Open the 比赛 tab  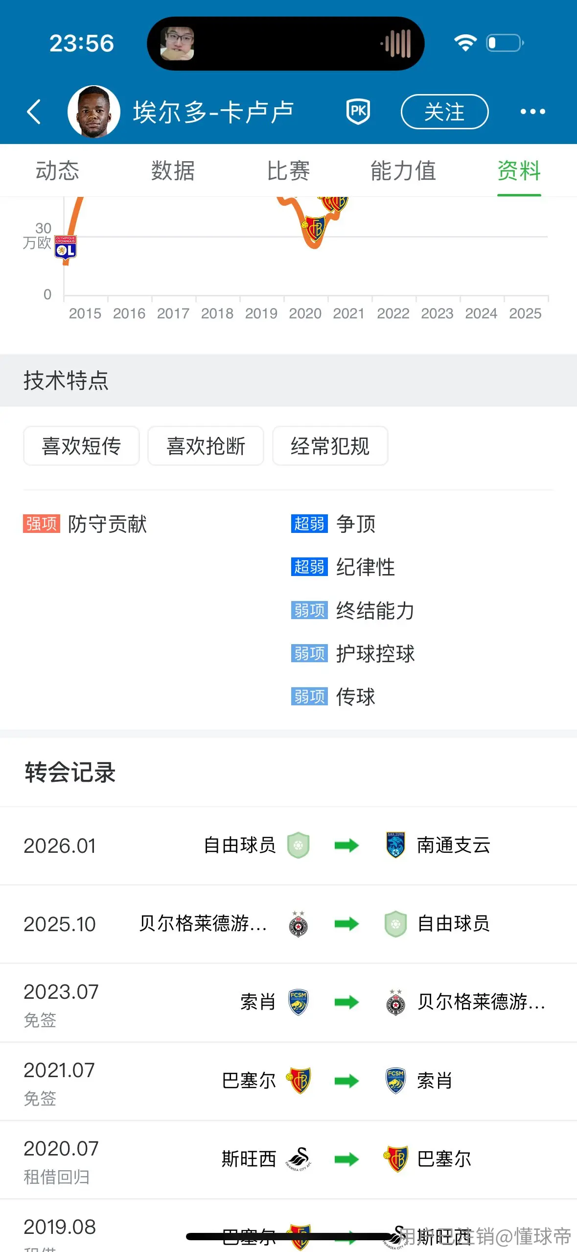pyautogui.click(x=288, y=170)
